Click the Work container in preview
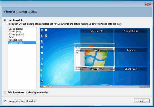The width and height of the screenshot is (154, 107). [97, 50]
